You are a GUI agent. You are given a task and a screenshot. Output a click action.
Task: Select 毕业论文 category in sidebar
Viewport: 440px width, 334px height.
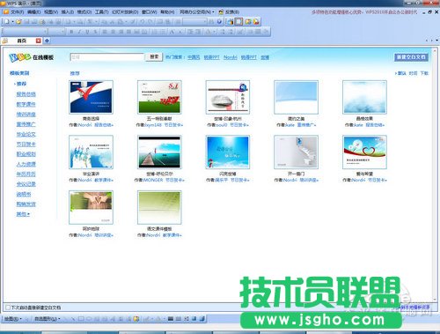(x=26, y=134)
